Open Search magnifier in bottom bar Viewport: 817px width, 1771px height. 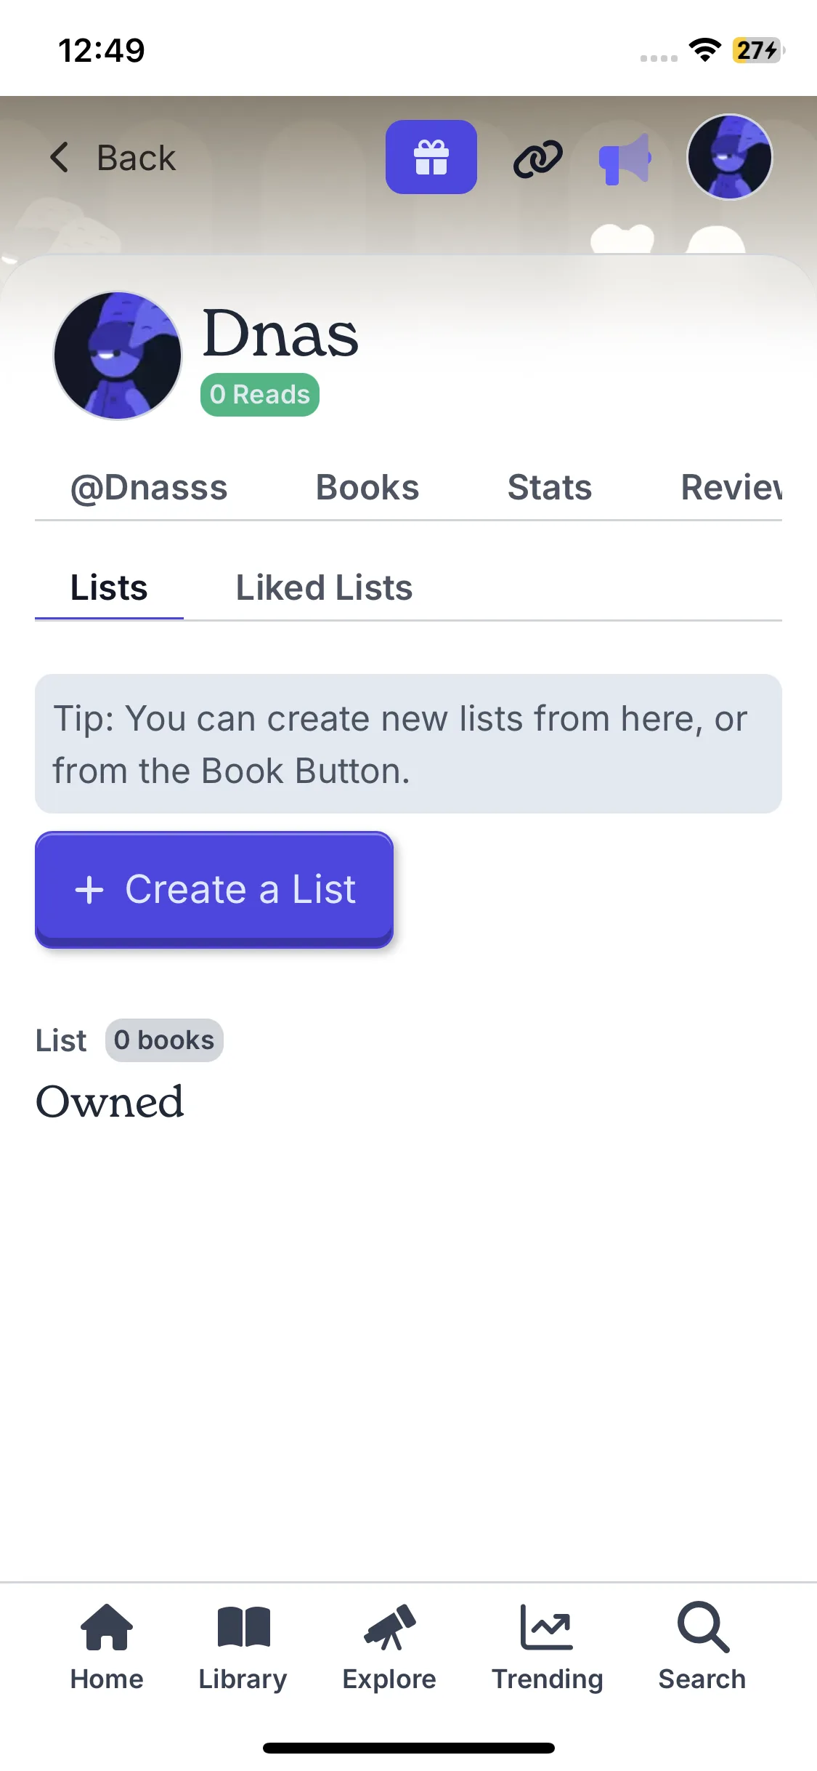click(x=702, y=1647)
